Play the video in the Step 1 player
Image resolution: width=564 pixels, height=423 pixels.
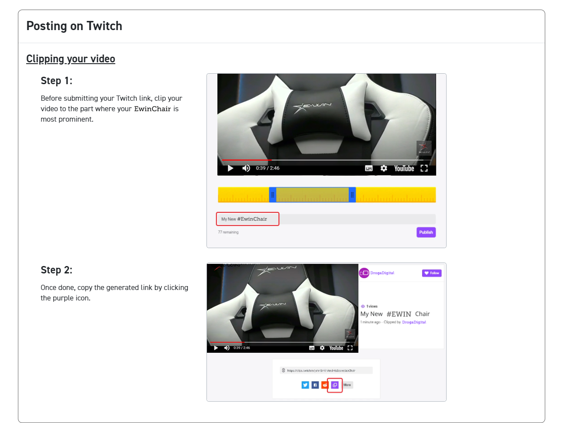pyautogui.click(x=230, y=168)
